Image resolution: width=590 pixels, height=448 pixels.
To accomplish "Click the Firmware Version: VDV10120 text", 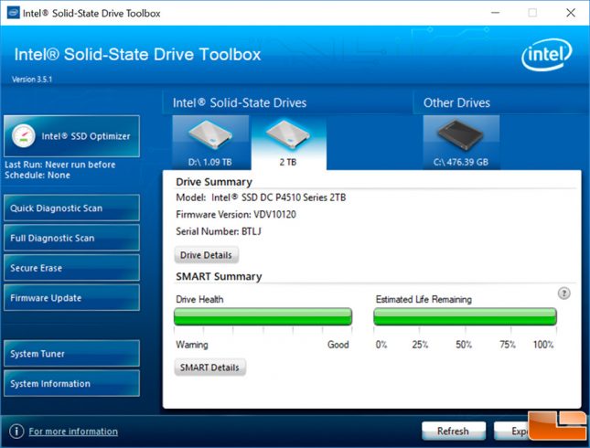I will (236, 215).
